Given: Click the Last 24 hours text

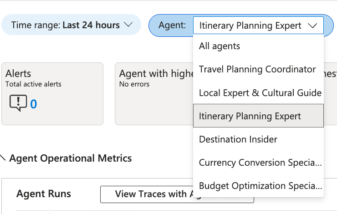Looking at the screenshot, I should pyautogui.click(x=91, y=25).
